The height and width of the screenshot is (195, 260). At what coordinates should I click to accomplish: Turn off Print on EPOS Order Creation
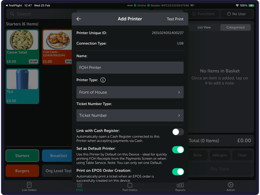tap(178, 172)
